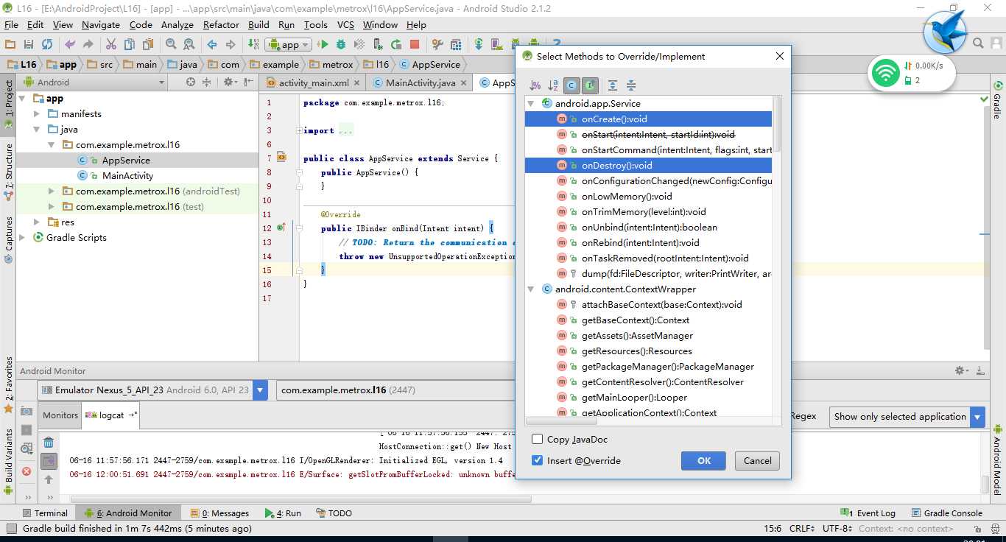Click the logcat up arrow icon
Image resolution: width=1006 pixels, height=542 pixels.
tap(49, 479)
